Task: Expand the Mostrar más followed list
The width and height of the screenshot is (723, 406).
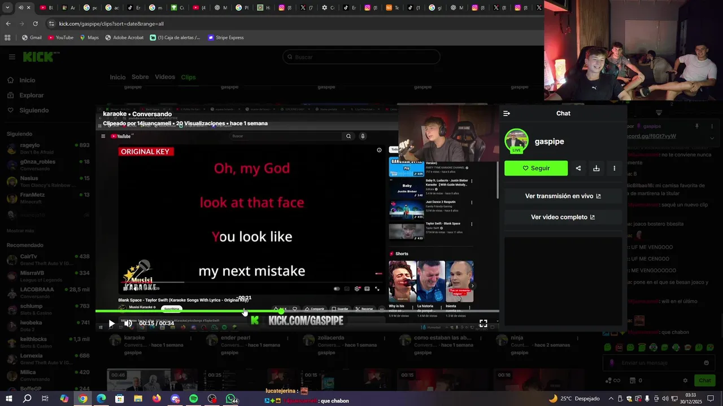Action: 20,231
